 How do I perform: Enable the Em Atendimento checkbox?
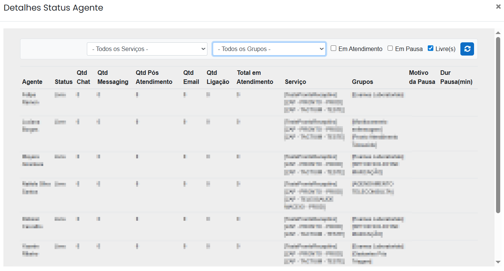pos(333,48)
